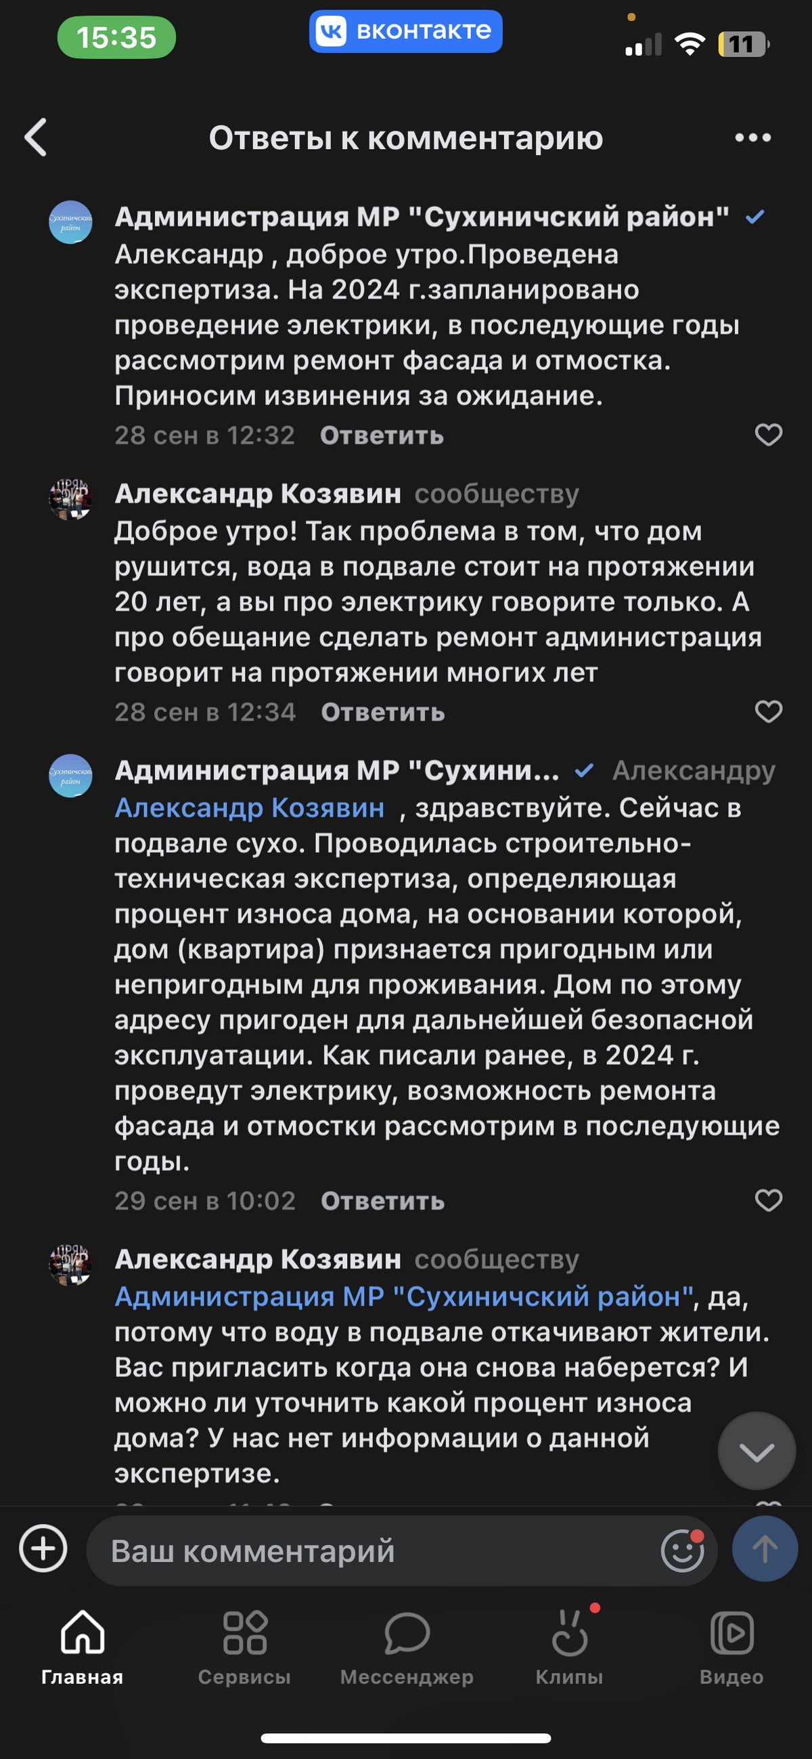Open the attachment plus button

click(x=43, y=1548)
